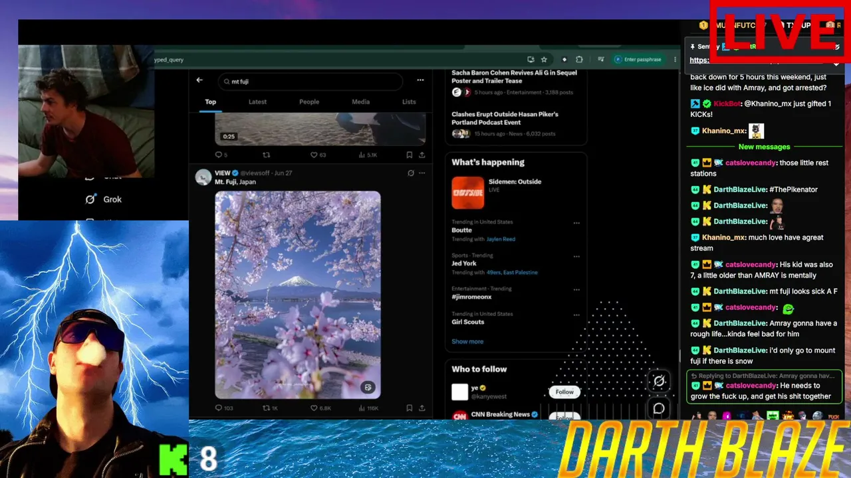Like the VIEW post with 6.8K likes

coord(320,408)
